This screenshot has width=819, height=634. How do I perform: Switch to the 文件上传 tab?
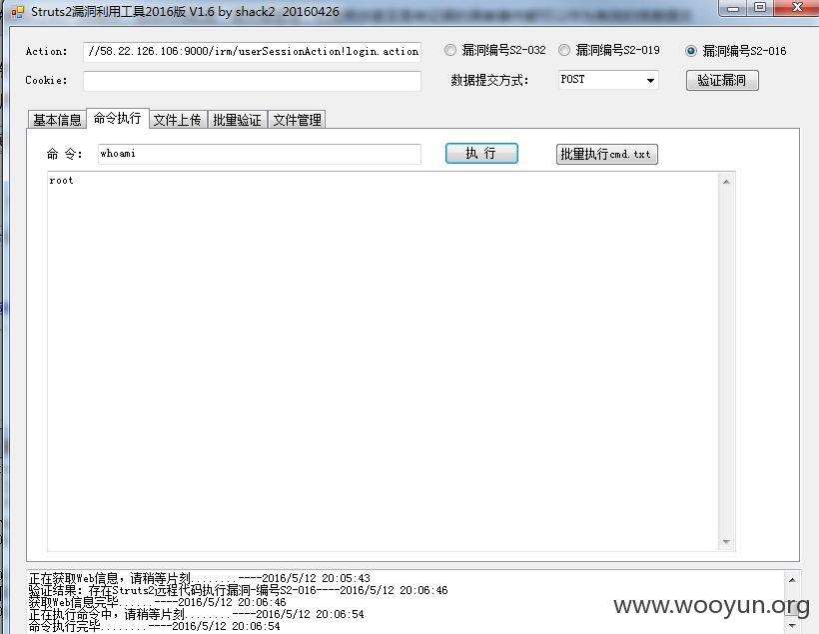[x=178, y=120]
